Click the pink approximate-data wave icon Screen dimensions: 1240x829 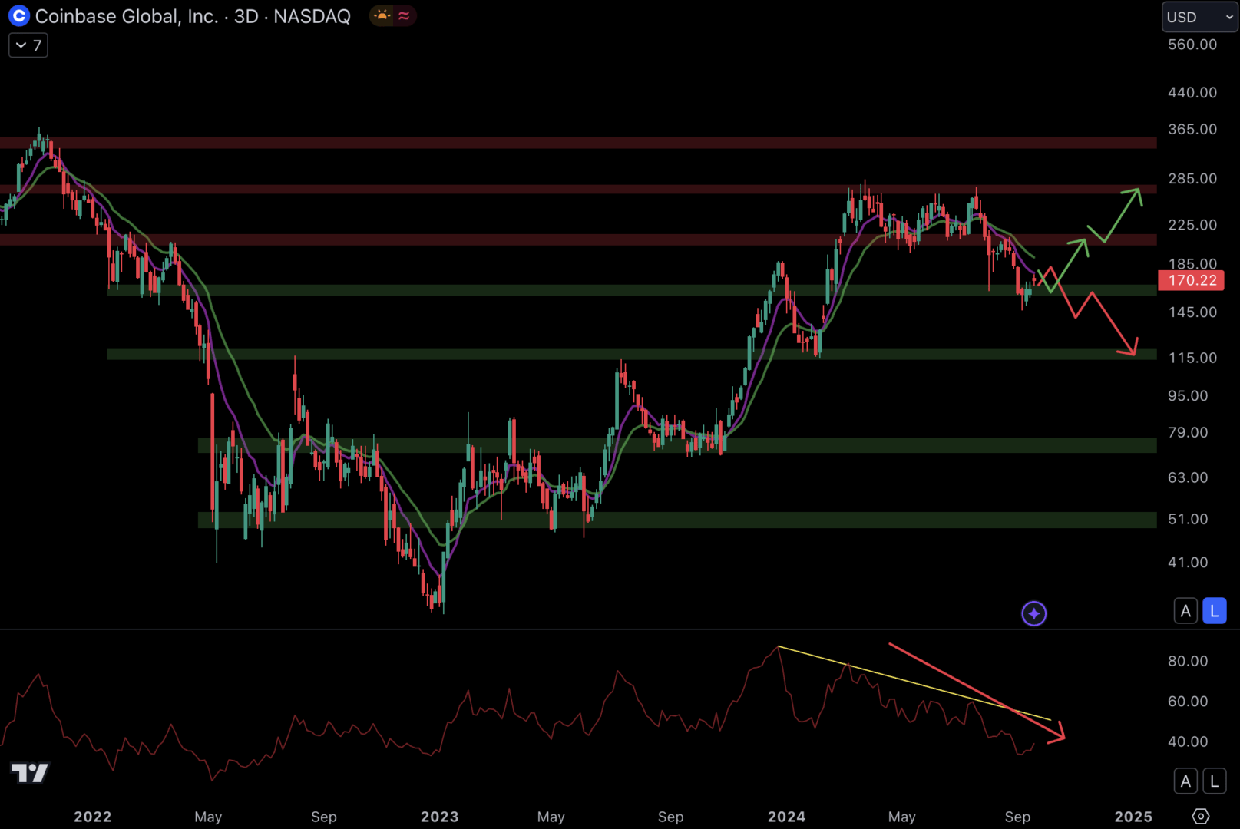point(404,16)
